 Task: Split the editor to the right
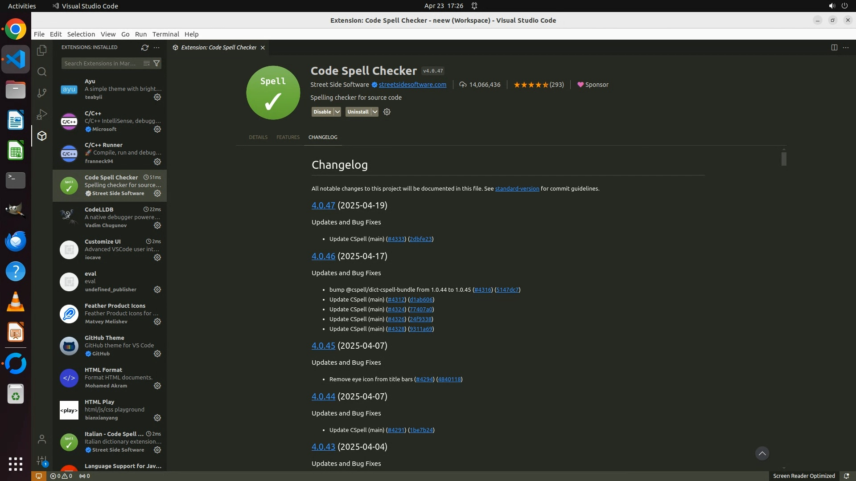pos(834,47)
